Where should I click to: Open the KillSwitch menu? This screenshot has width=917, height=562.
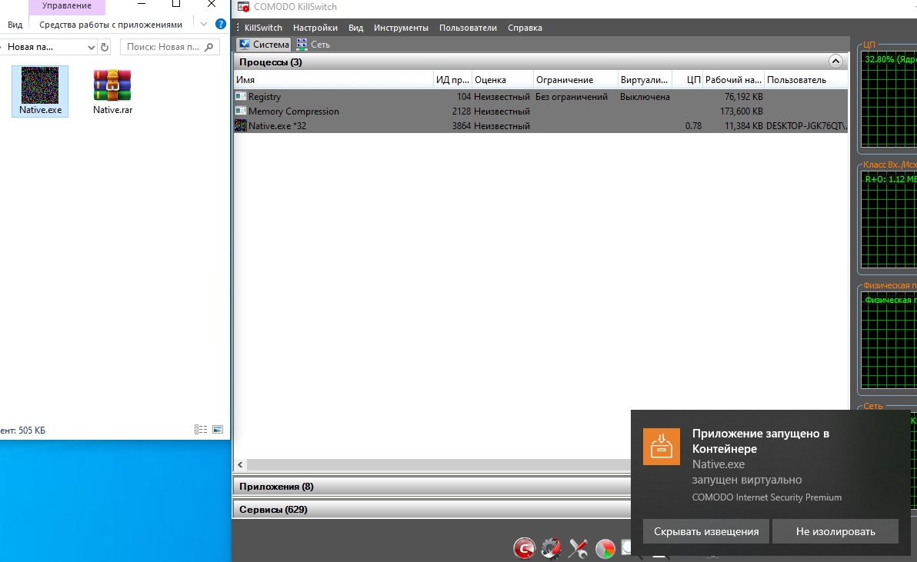pyautogui.click(x=263, y=28)
